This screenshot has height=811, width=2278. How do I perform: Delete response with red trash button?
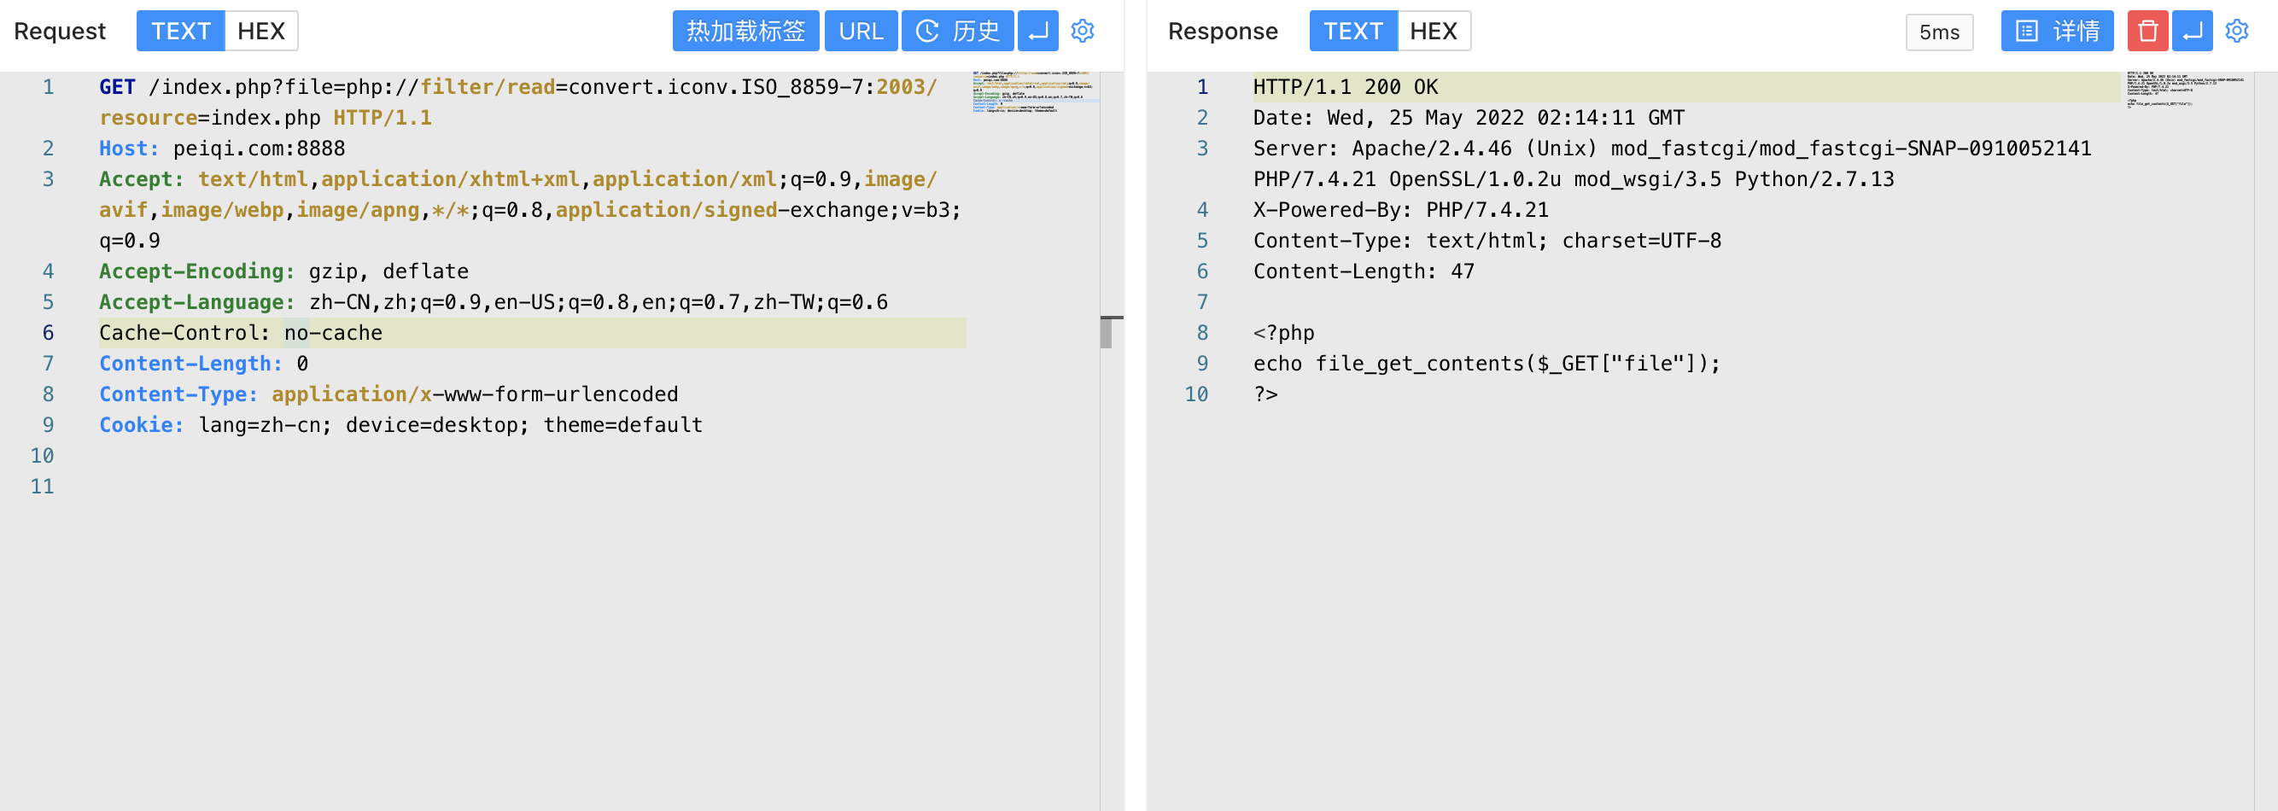pos(2147,31)
